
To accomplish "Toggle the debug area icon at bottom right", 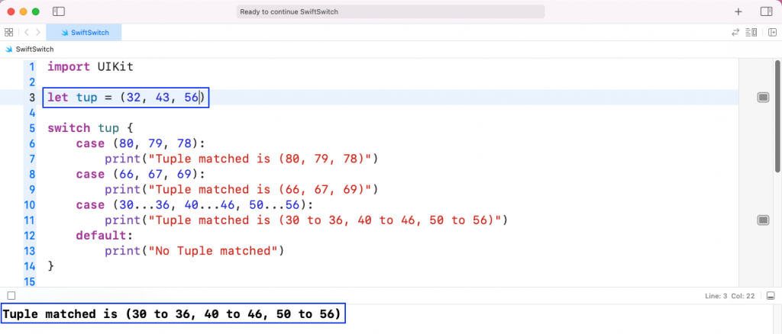I will point(771,296).
